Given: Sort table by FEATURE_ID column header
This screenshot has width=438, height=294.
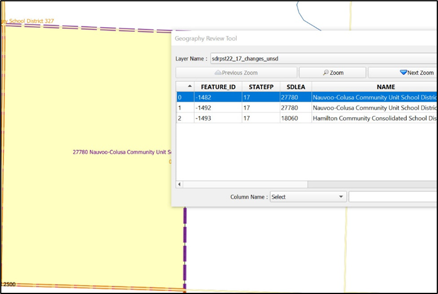Looking at the screenshot, I should point(218,87).
